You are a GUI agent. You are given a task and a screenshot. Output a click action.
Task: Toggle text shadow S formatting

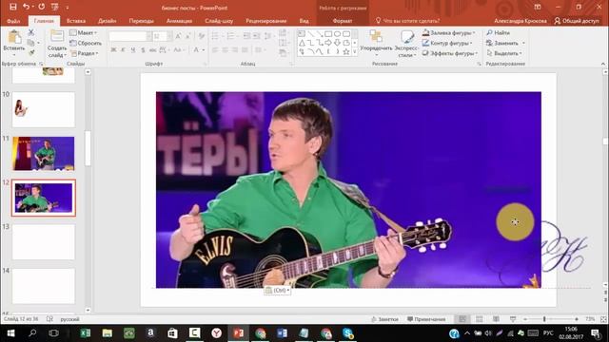[143, 49]
